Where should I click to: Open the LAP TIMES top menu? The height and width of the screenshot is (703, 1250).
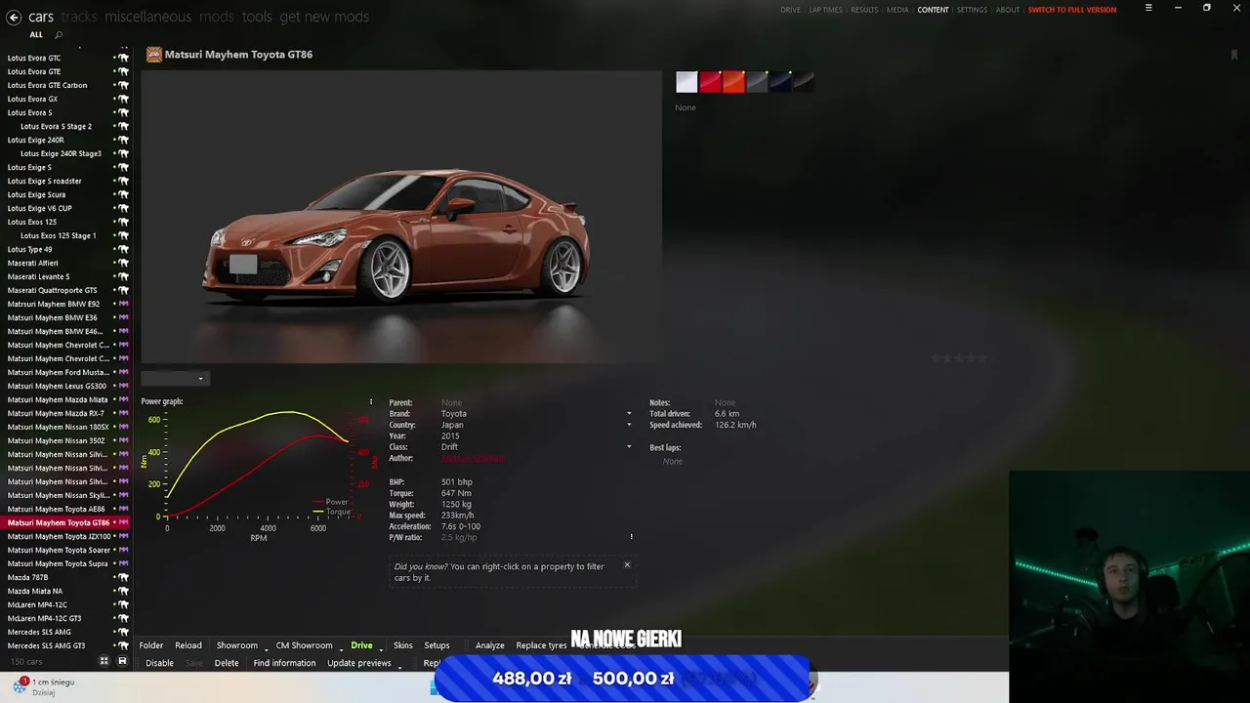click(825, 10)
